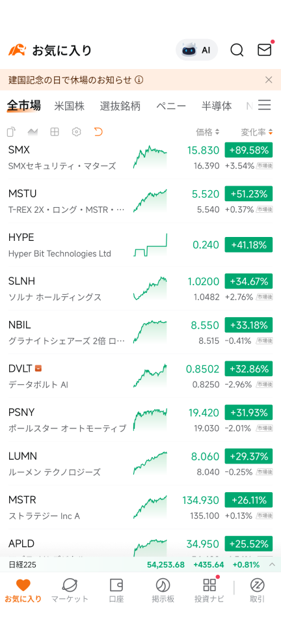Open the 投資ナビ grid icon
Viewport: 281px width, 625px height.
209,590
